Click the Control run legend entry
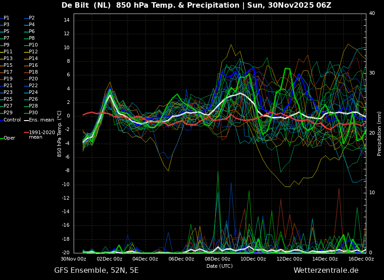The image size is (384, 280). (x=10, y=120)
